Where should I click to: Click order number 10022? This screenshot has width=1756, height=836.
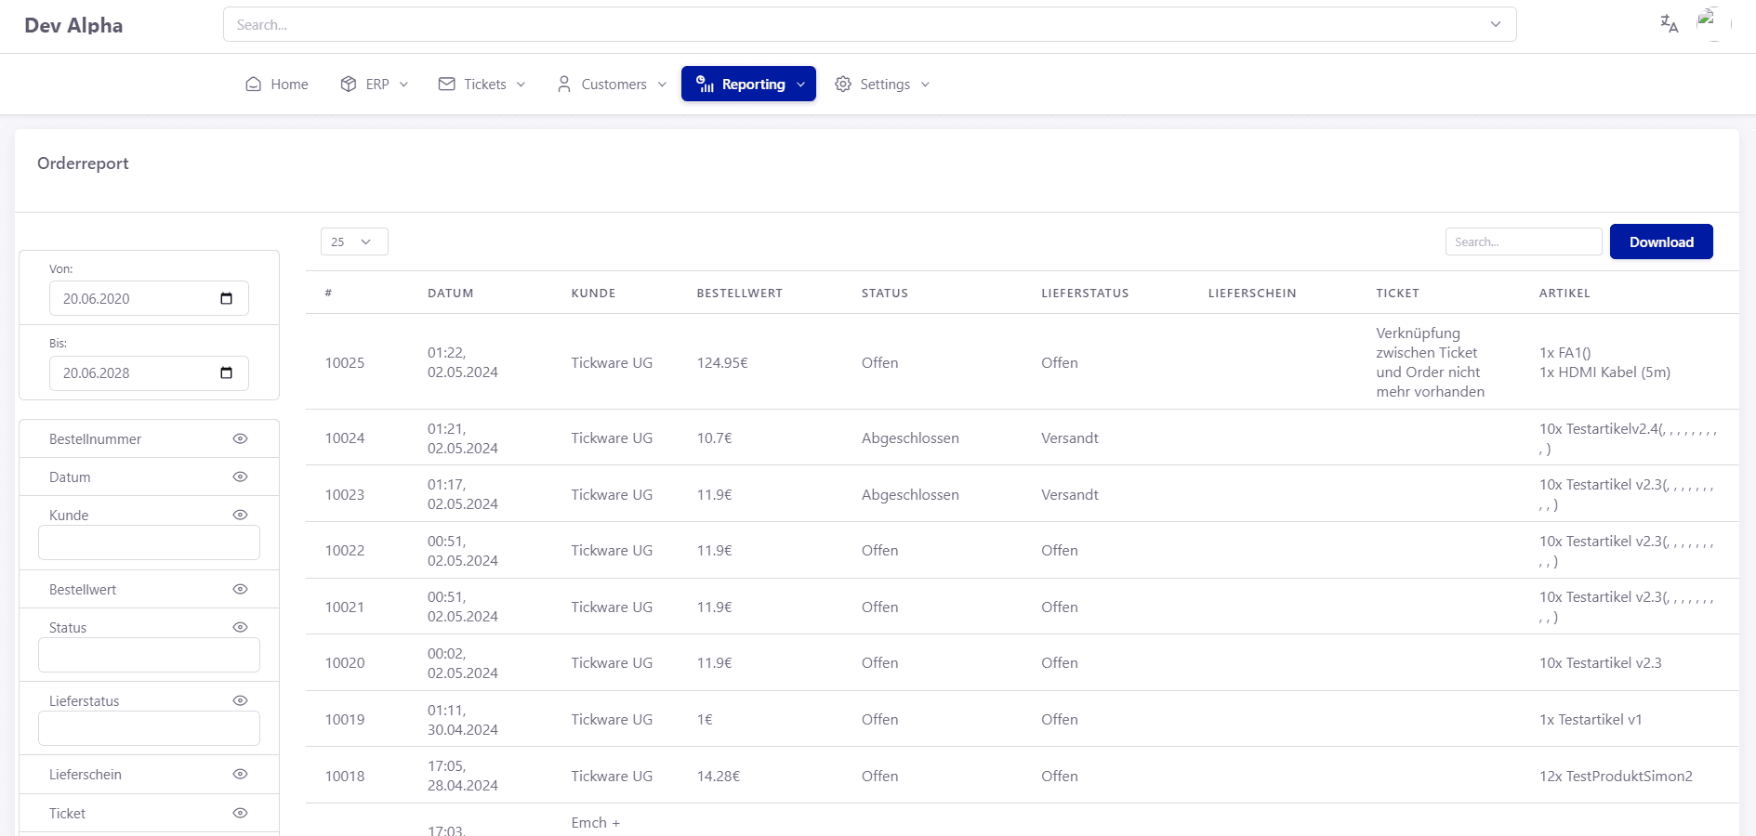[345, 550]
